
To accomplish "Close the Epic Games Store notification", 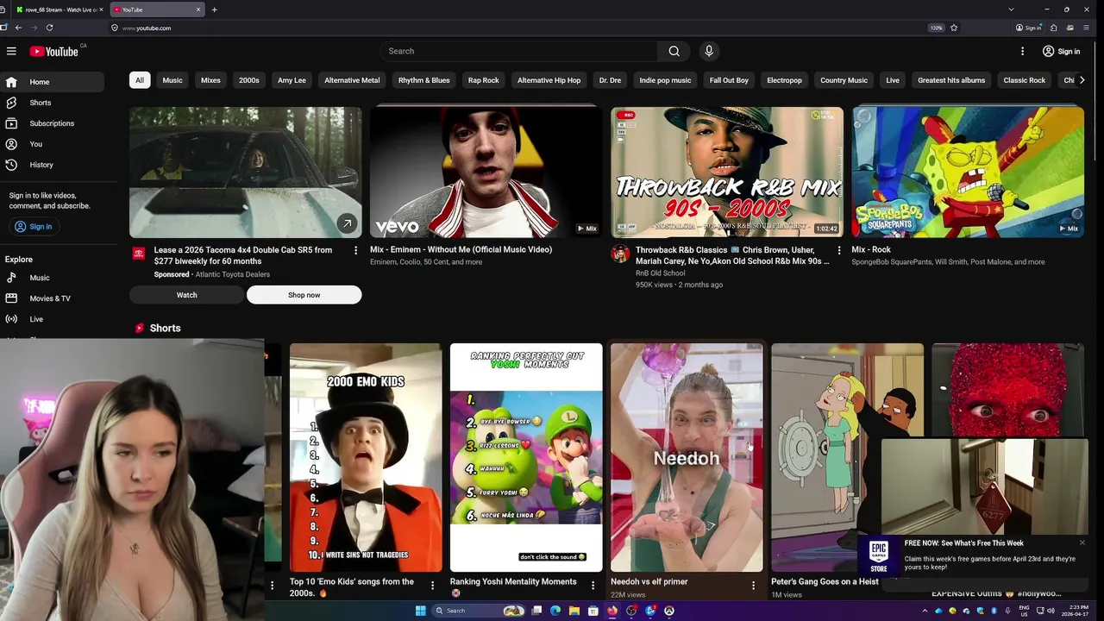I will pos(1082,543).
